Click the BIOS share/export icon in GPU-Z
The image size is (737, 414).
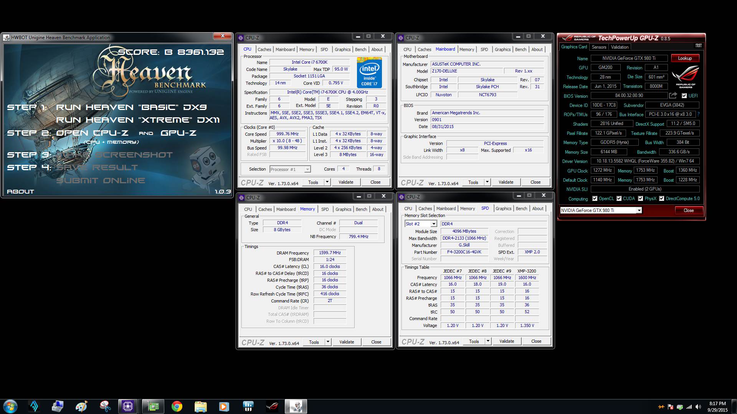pos(673,95)
